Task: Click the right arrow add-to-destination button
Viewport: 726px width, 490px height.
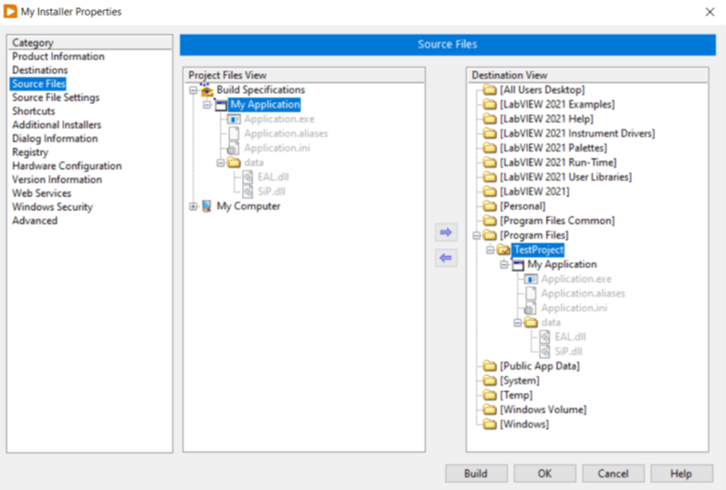Action: point(446,233)
